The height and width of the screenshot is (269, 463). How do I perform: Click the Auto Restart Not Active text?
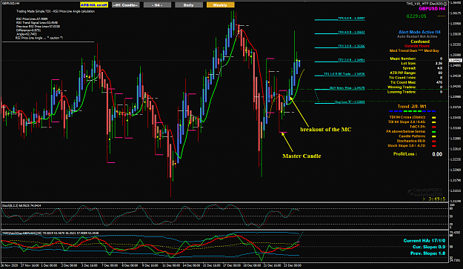coord(417,36)
